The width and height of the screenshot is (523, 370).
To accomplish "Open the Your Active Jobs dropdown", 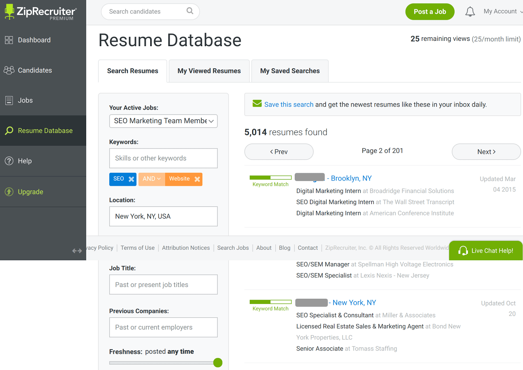I will [x=164, y=121].
